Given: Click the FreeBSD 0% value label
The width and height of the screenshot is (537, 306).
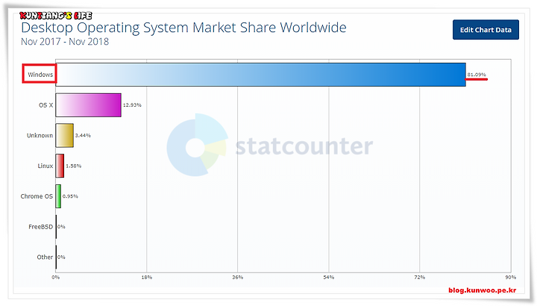Looking at the screenshot, I should coord(61,227).
